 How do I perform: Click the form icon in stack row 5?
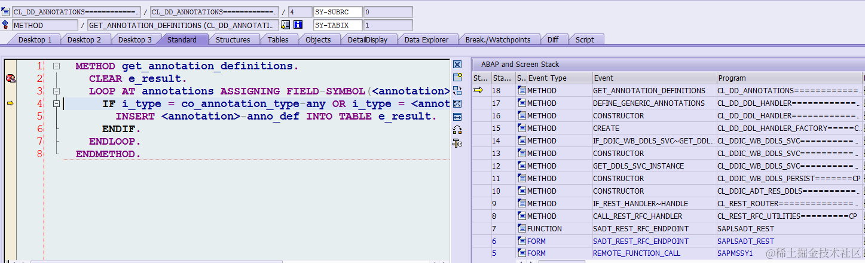pyautogui.click(x=522, y=254)
